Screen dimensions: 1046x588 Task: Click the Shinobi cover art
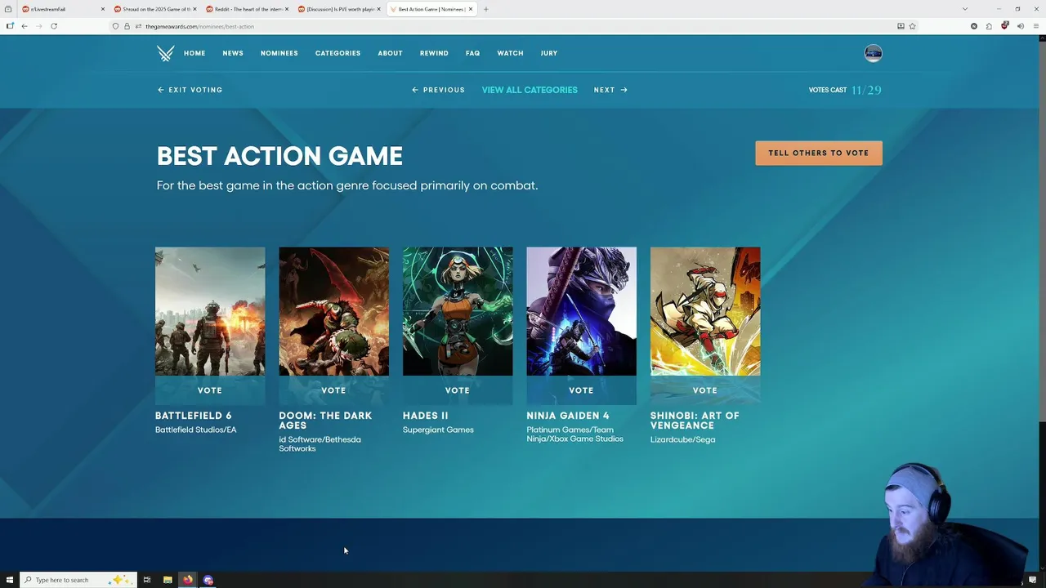(x=705, y=311)
